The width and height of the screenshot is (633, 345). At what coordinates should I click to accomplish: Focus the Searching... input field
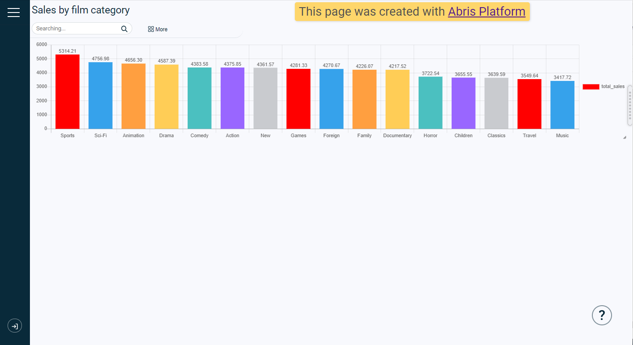pyautogui.click(x=76, y=29)
